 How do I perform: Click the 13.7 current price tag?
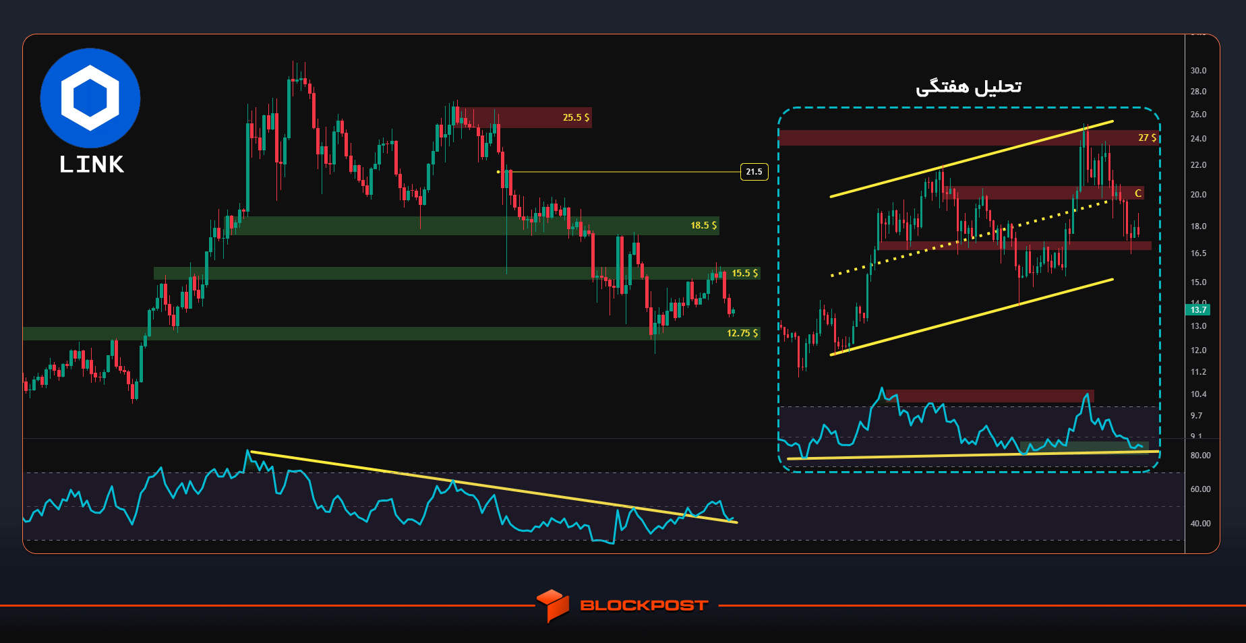point(1197,310)
